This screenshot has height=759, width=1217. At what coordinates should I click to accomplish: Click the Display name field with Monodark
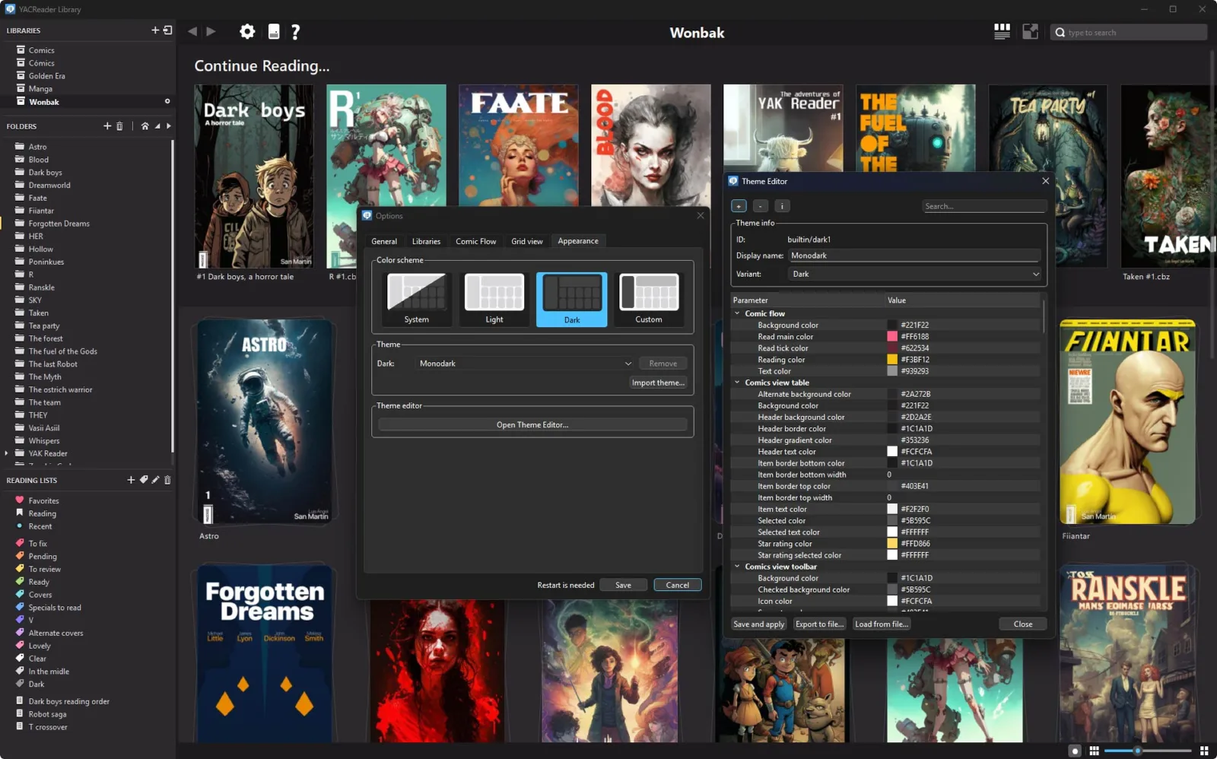click(914, 256)
